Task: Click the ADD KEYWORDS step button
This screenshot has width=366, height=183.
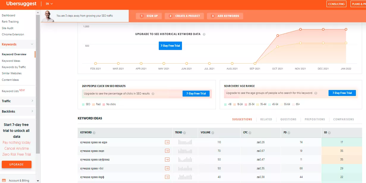Action: 225,16
